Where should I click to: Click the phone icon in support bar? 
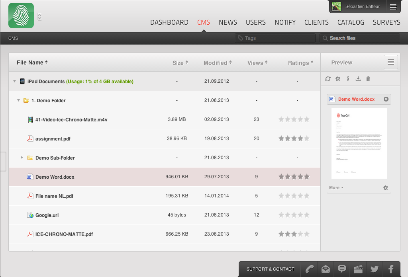309,269
